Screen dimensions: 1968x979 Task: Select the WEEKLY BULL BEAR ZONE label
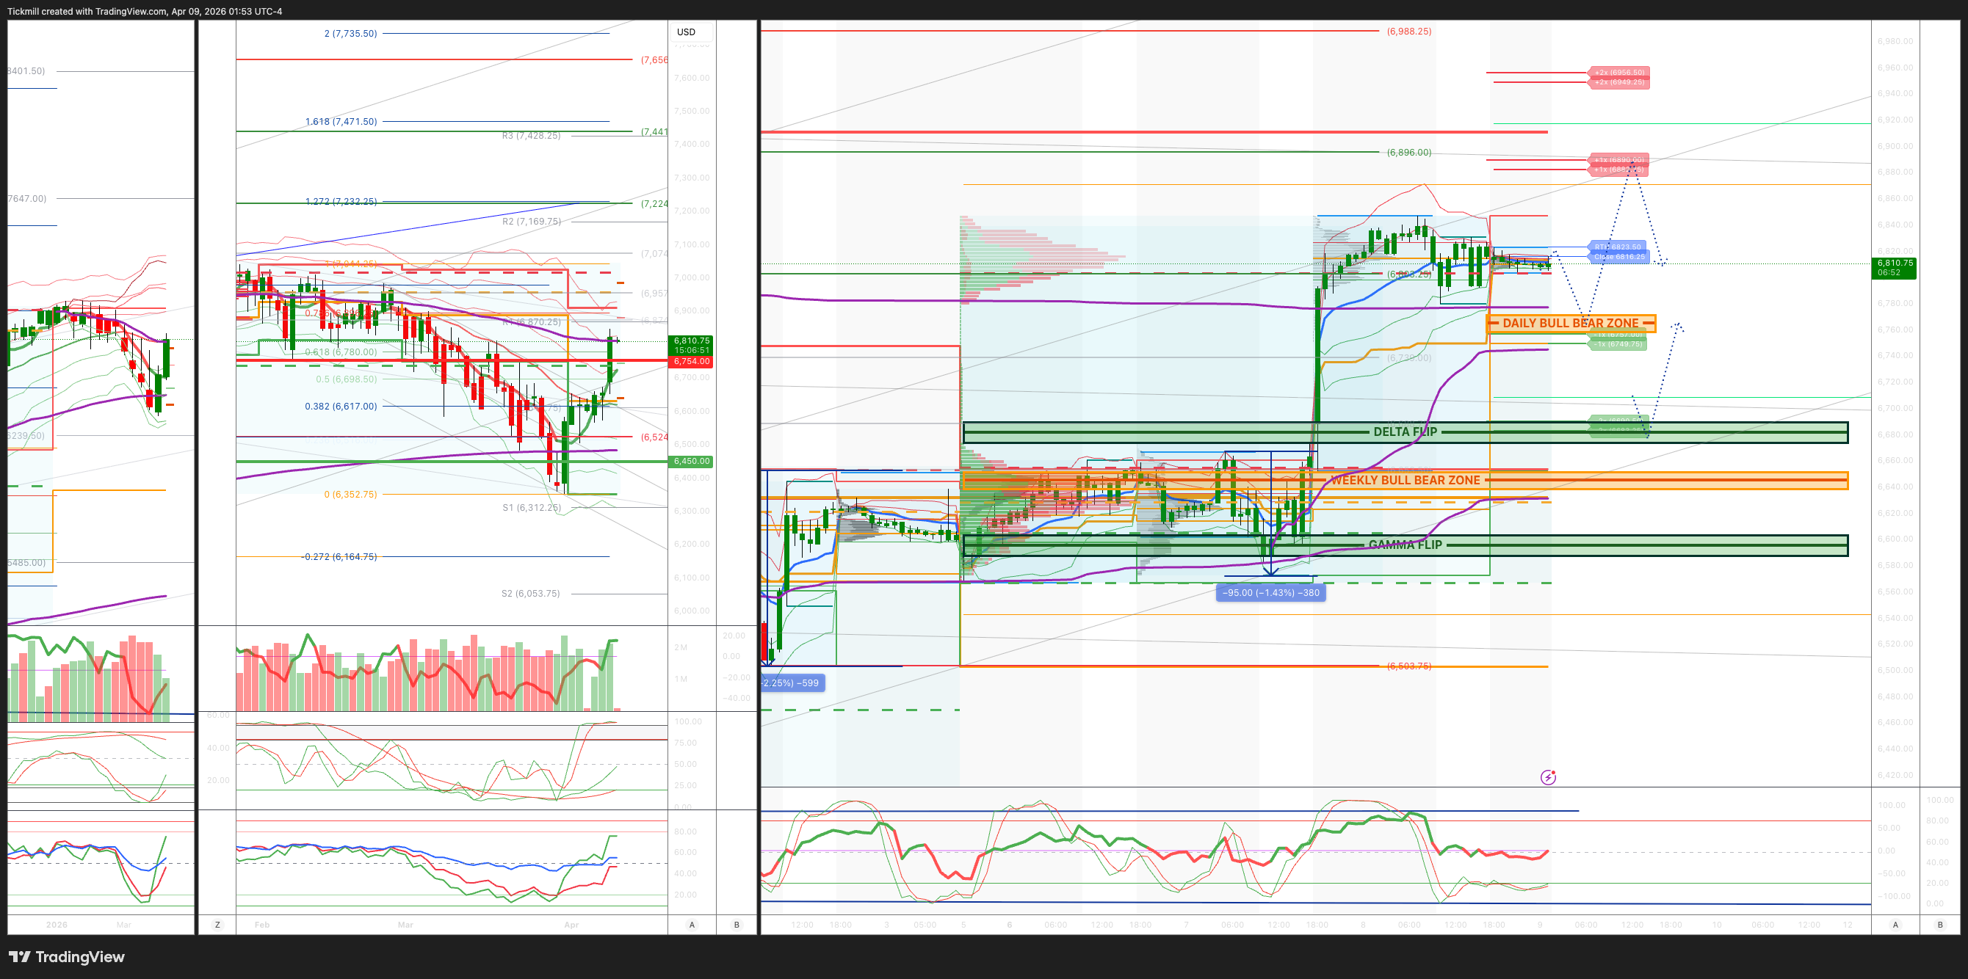[x=1405, y=481]
